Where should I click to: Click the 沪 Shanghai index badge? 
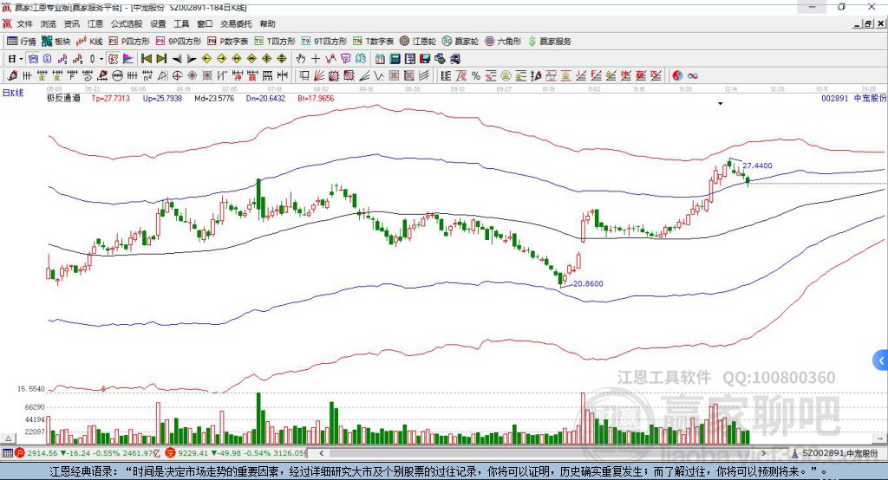(x=20, y=453)
